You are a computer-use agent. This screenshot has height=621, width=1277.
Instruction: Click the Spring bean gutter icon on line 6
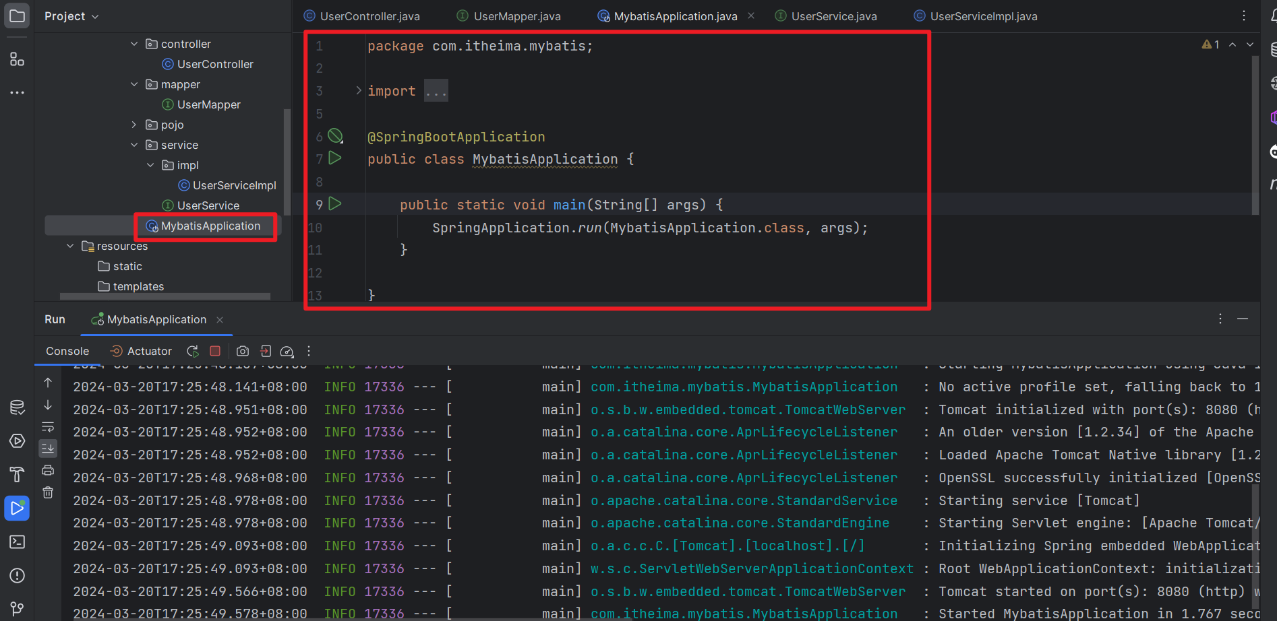tap(335, 136)
